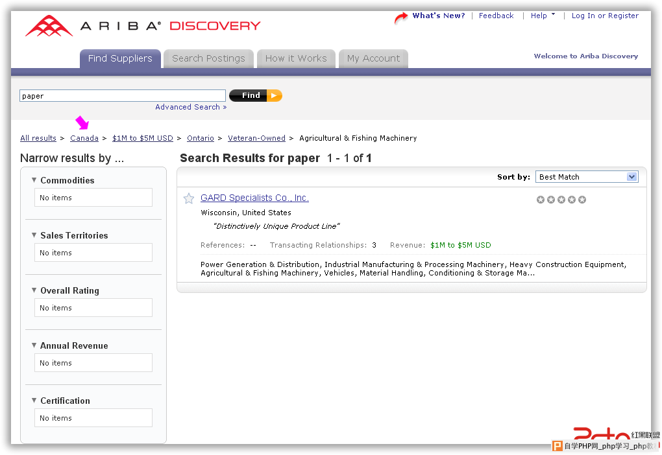This screenshot has width=662, height=455.
Task: Open the GARD Specialists Co., Inc. result
Action: point(254,198)
